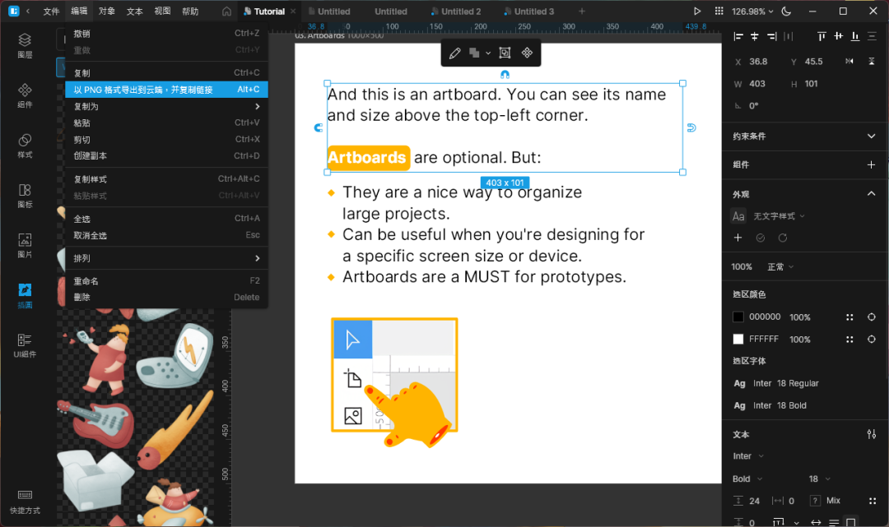The height and width of the screenshot is (527, 889).
Task: Align selection to left edge icon
Action: tap(738, 37)
